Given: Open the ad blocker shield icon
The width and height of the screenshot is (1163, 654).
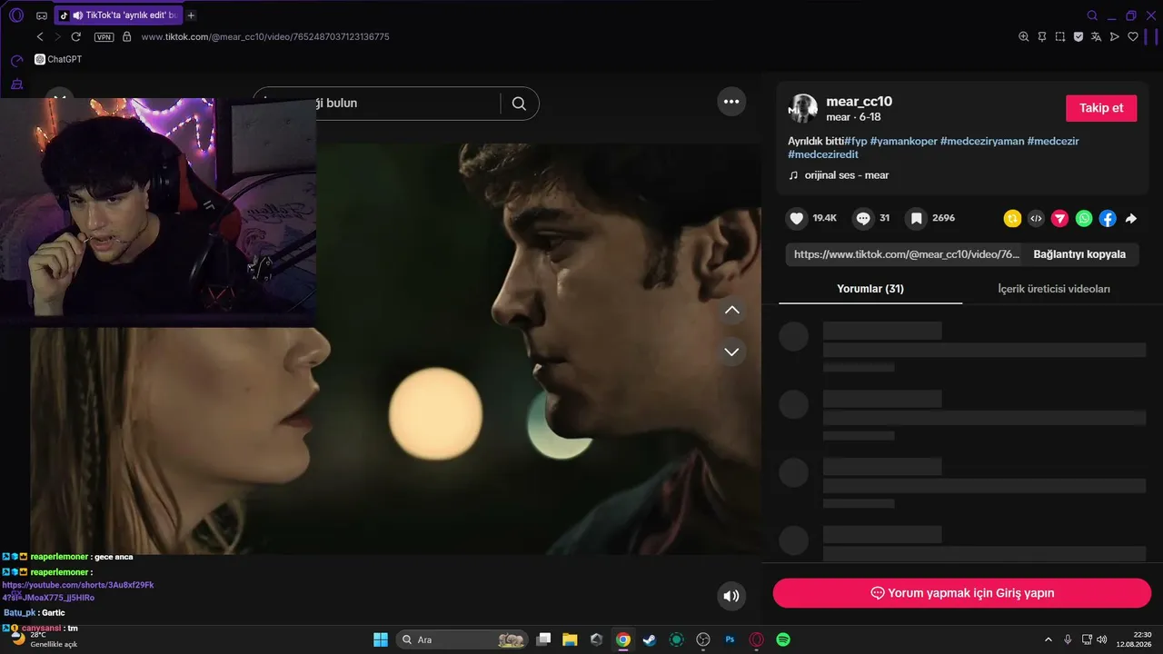Looking at the screenshot, I should pyautogui.click(x=1079, y=36).
